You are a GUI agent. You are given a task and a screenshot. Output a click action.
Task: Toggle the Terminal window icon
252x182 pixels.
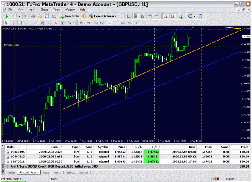(47, 16)
